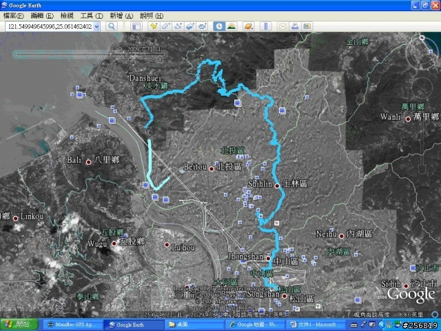Record a tour with the camera icon
This screenshot has height=331, width=441.
[x=202, y=26]
